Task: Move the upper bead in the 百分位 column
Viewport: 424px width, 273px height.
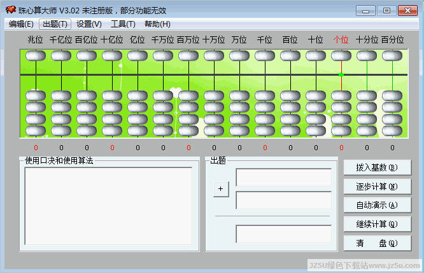Action: click(x=392, y=56)
